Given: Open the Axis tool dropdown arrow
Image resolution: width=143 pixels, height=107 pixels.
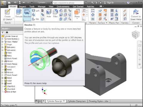Looking at the screenshot, I should click(x=87, y=11).
